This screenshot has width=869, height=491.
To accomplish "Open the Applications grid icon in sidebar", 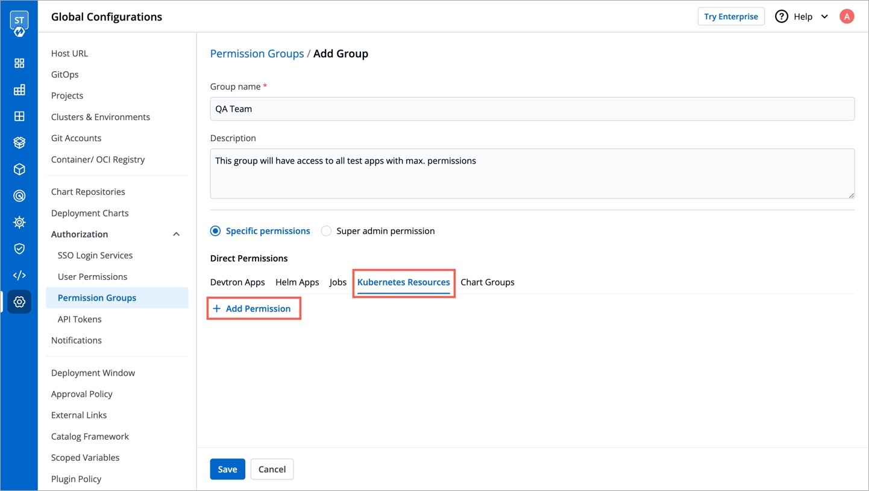I will pos(19,63).
